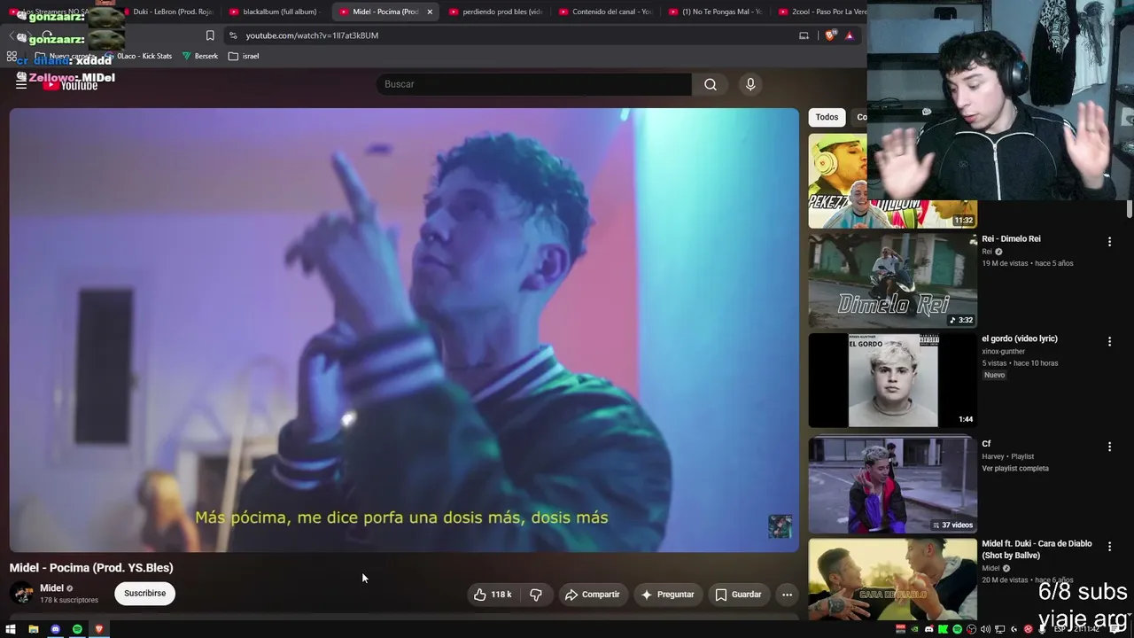The image size is (1134, 638).
Task: Open the israel bookmarks folder
Action: tap(244, 56)
